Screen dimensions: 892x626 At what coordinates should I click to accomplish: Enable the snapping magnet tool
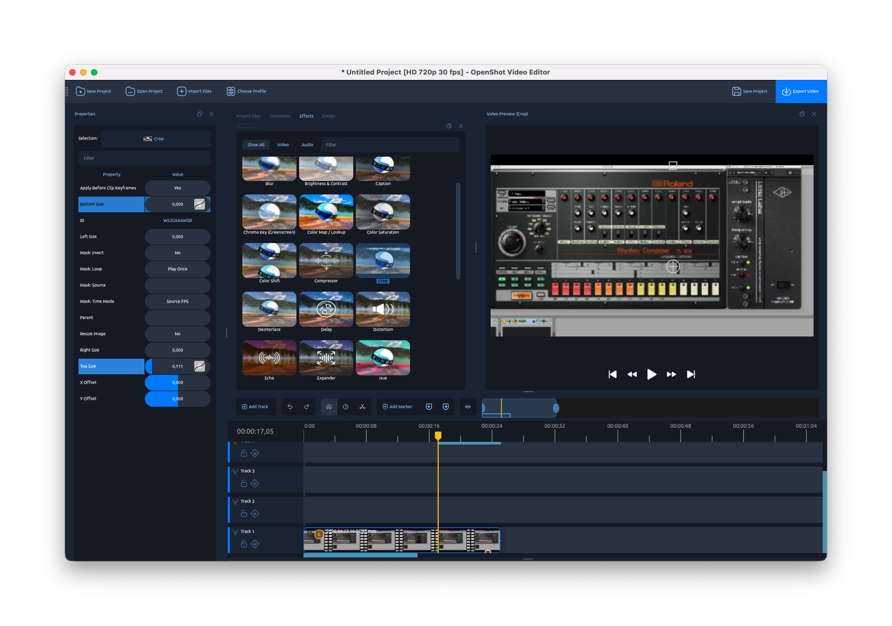329,407
